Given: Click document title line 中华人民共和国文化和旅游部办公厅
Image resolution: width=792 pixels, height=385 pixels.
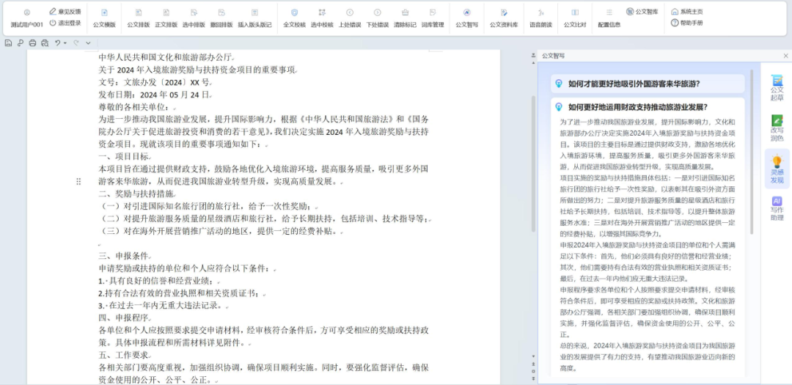Looking at the screenshot, I should coord(166,57).
